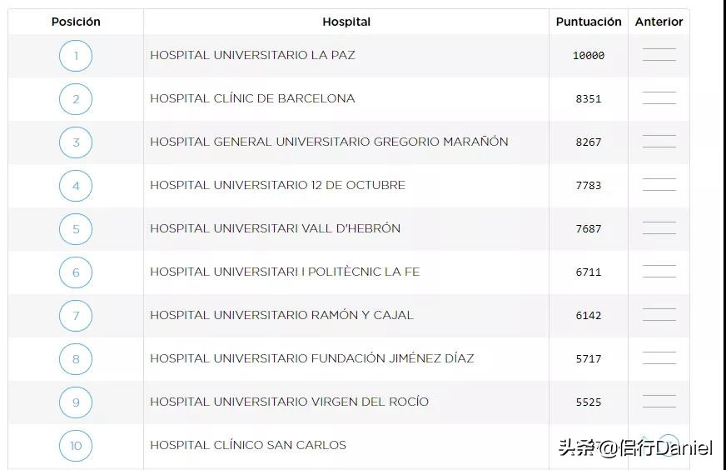726x470 pixels.
Task: Select the position 8 circle icon
Action: coord(76,359)
